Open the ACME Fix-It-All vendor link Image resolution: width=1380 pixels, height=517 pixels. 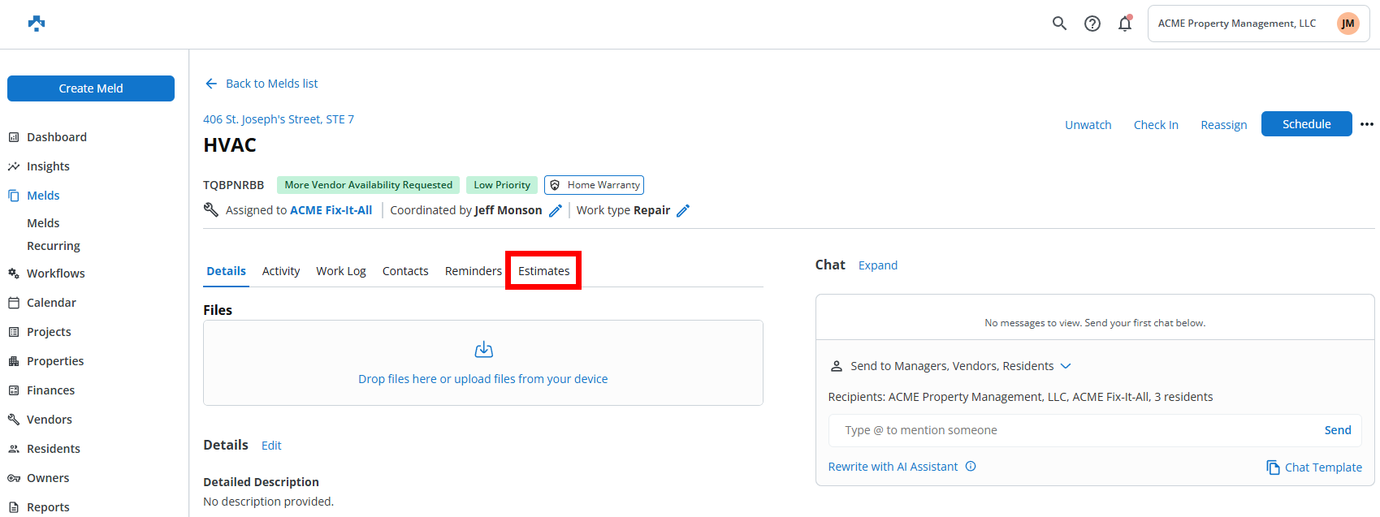(x=331, y=210)
